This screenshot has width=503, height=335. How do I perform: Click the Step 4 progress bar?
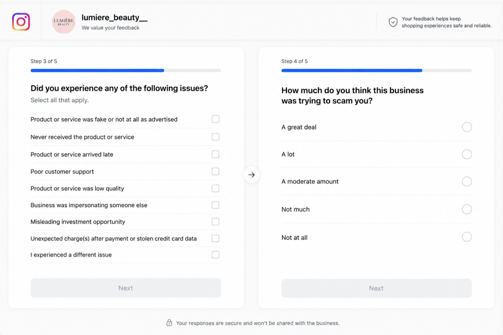[x=377, y=71]
